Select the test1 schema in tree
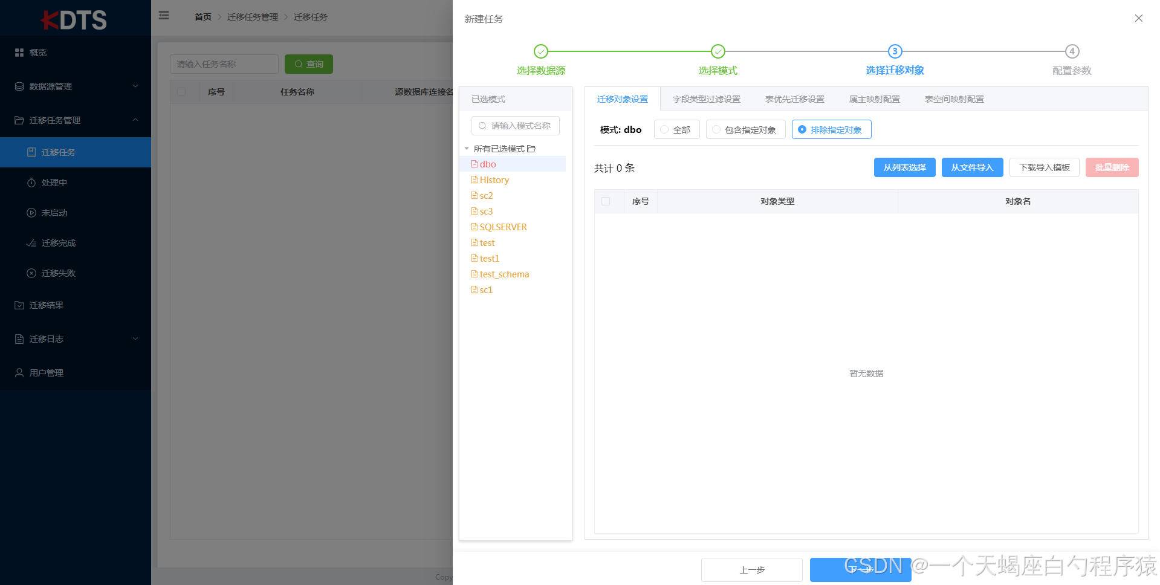 tap(490, 258)
